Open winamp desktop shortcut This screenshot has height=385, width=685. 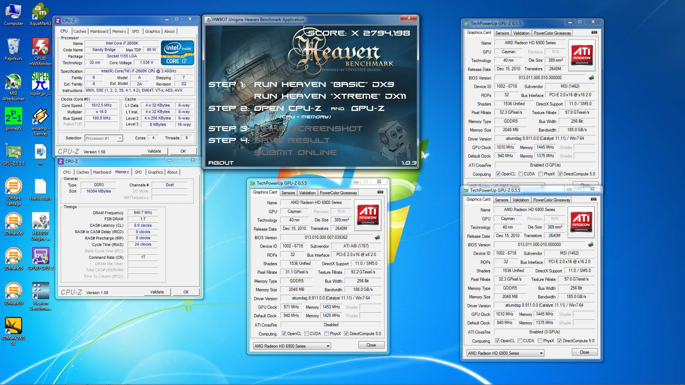(x=40, y=122)
